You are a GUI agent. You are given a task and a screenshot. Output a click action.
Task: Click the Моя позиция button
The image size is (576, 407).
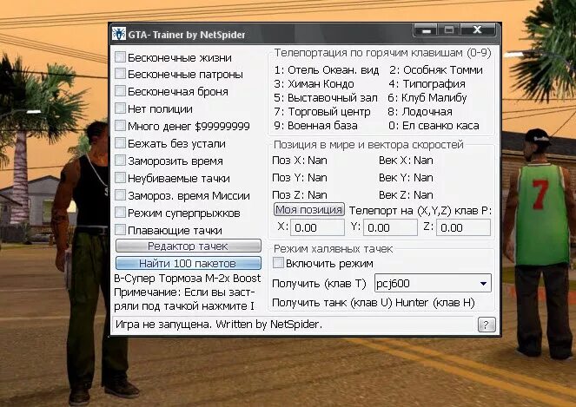[309, 209]
